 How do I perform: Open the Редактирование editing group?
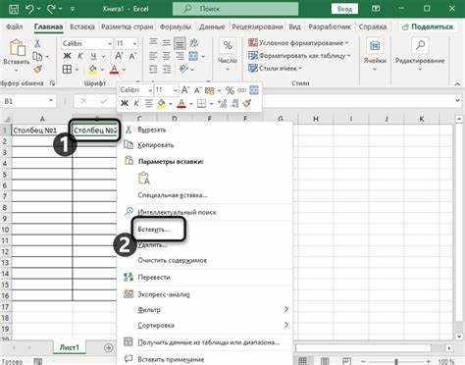pyautogui.click(x=420, y=54)
